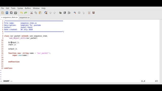Paste from clipboard icon

(40, 13)
